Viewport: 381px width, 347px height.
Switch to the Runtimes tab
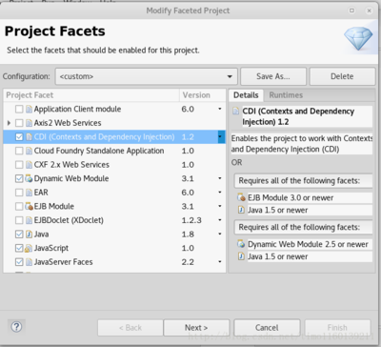[x=286, y=95]
